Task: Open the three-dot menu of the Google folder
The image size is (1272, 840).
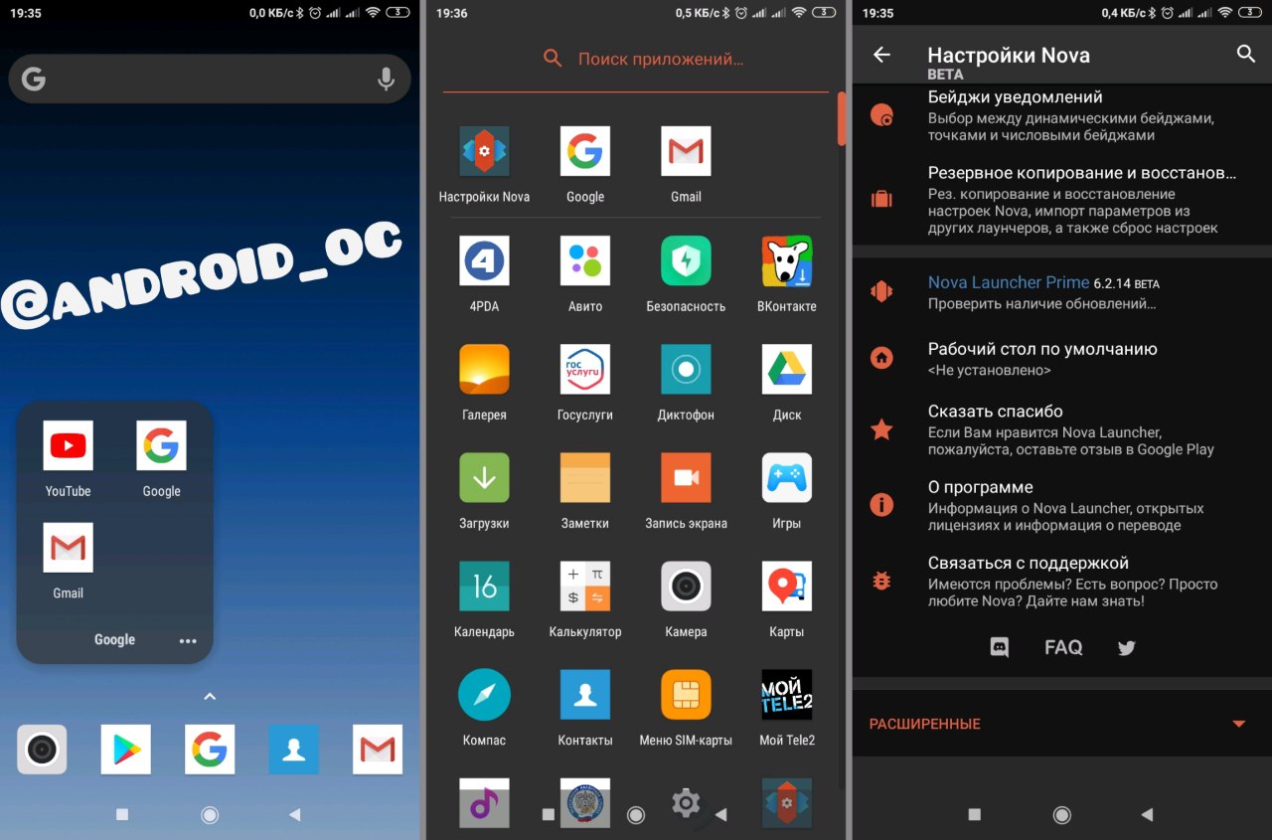Action: (x=188, y=641)
